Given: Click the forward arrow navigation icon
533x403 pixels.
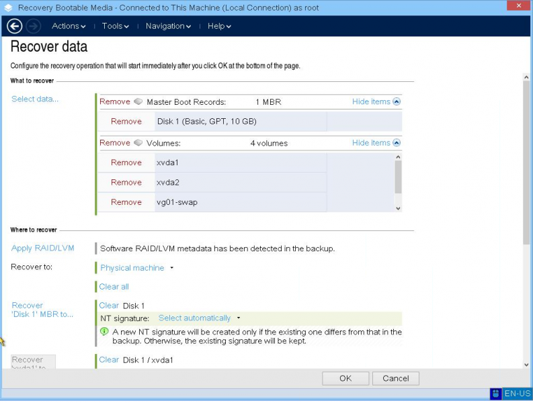Looking at the screenshot, I should [x=34, y=26].
